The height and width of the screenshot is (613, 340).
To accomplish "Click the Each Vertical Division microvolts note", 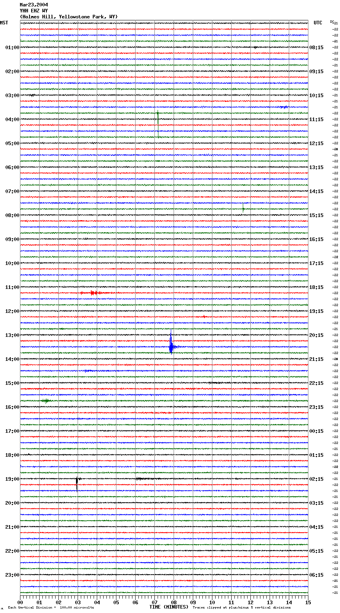I will [x=51, y=608].
